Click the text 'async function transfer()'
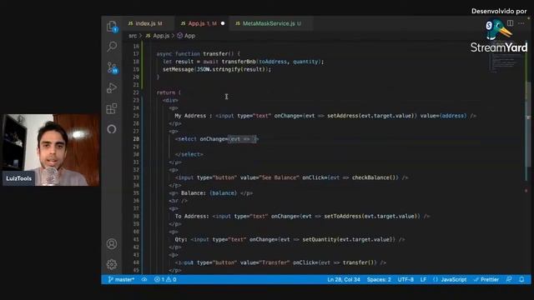534x300 pixels. [x=195, y=53]
